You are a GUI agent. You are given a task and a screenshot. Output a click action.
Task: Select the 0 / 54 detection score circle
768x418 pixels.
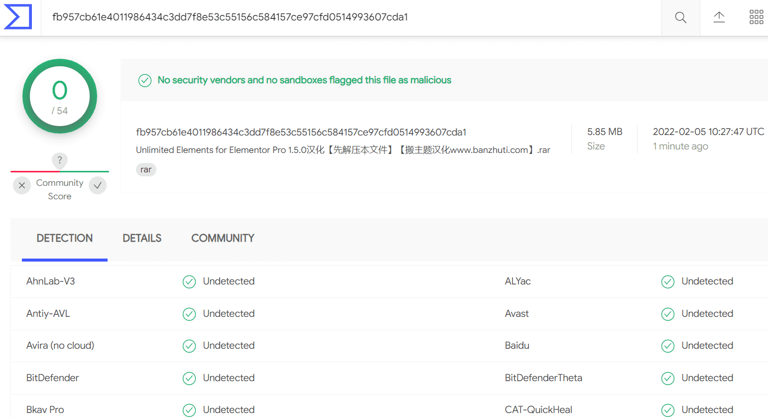60,96
